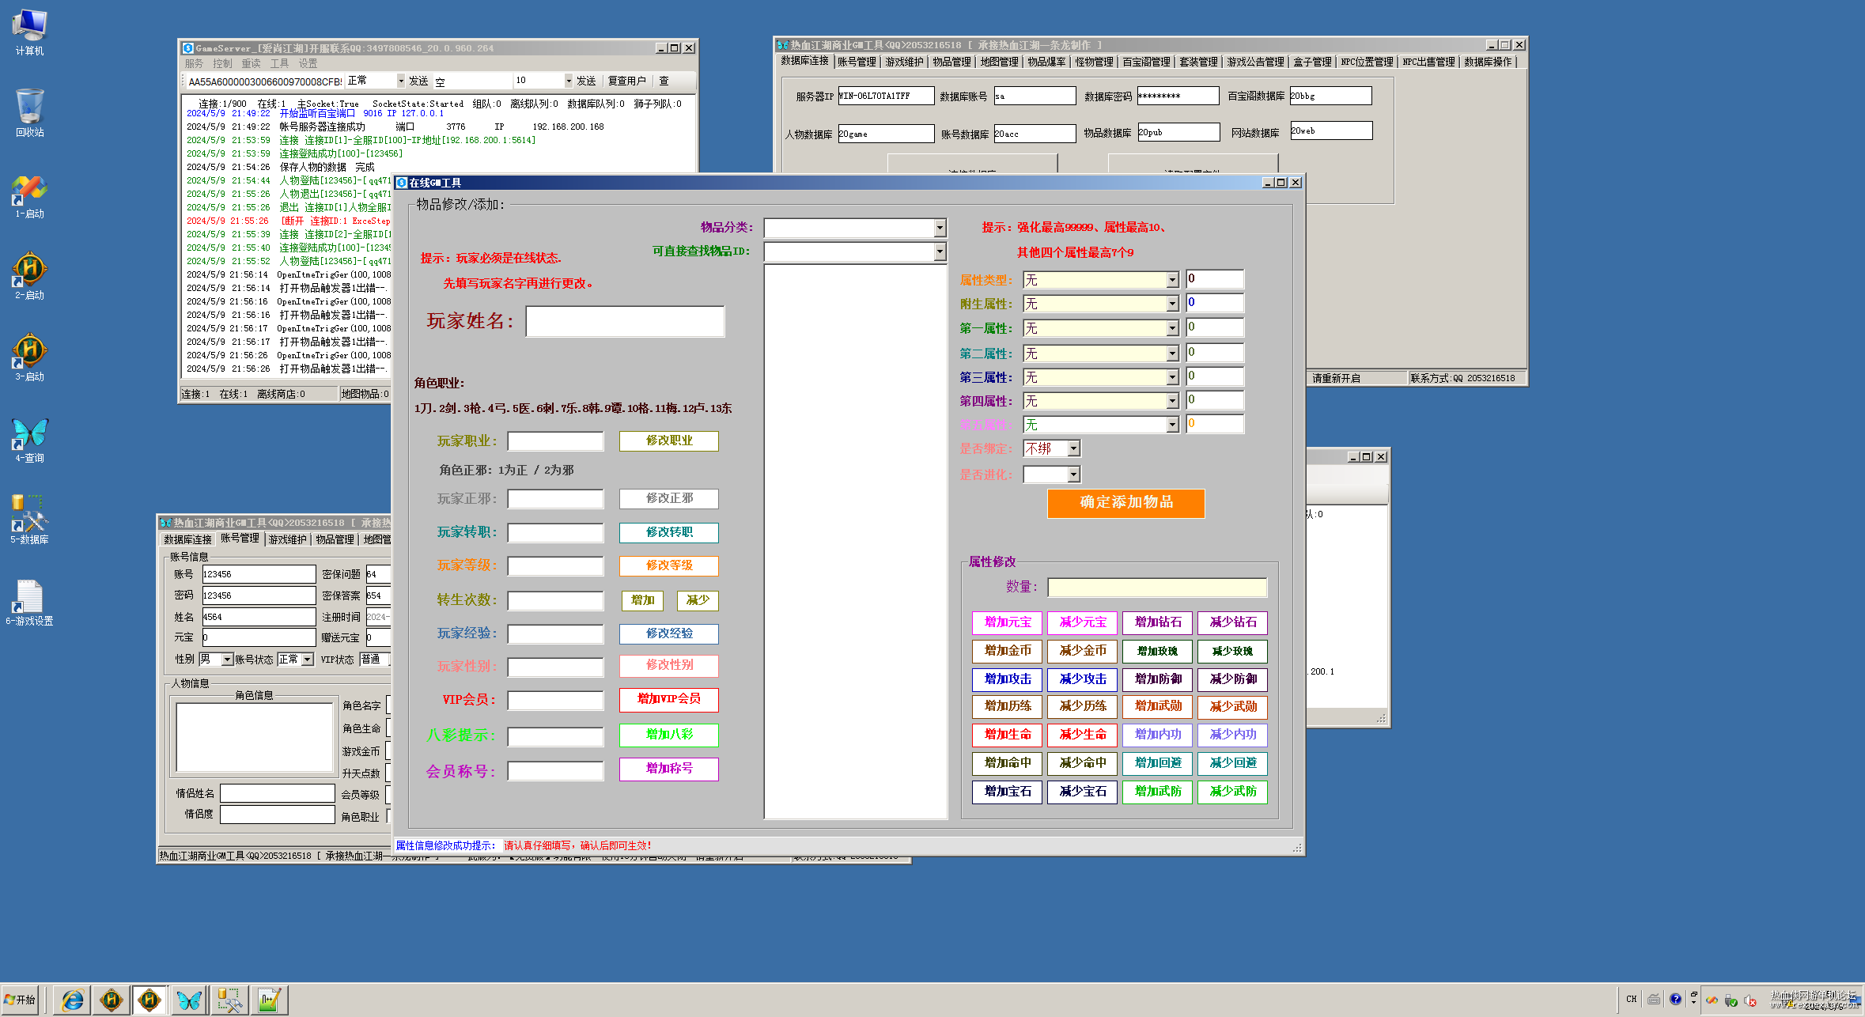The image size is (1865, 1017).
Task: Click the CH language indicator in tray
Action: click(1631, 1000)
